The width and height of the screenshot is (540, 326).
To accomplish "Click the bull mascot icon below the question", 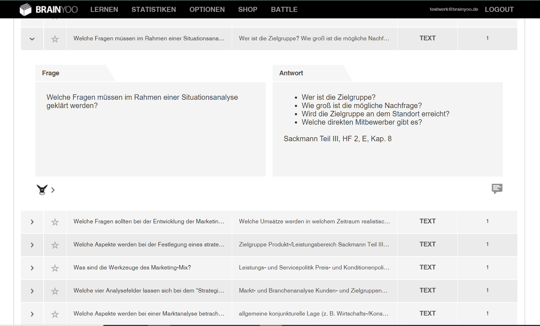I will pos(42,190).
